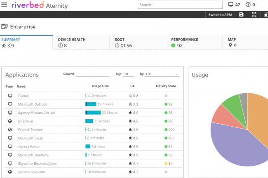Select Microsoft Excel application

click(30, 138)
